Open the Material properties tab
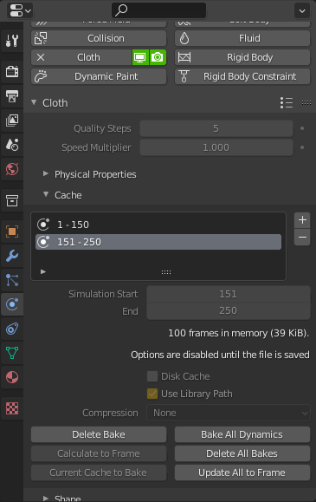This screenshot has height=502, width=316. pyautogui.click(x=12, y=377)
